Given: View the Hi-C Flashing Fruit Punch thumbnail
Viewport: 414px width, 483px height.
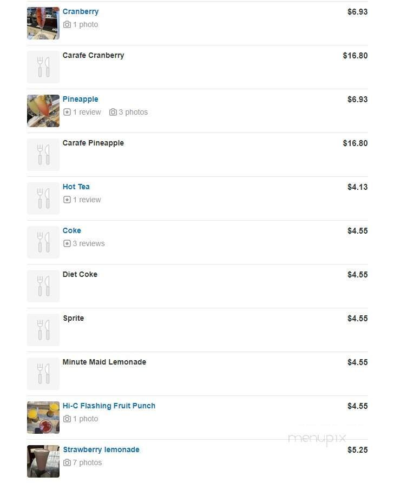Looking at the screenshot, I should click(43, 418).
